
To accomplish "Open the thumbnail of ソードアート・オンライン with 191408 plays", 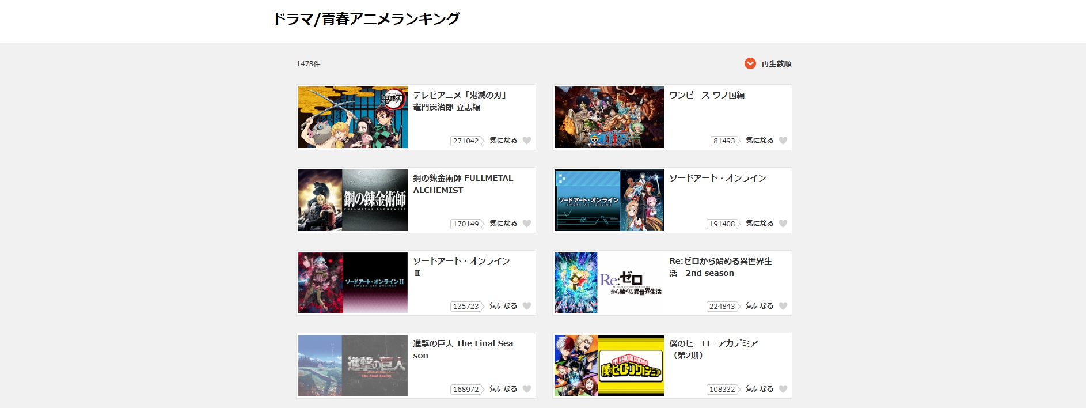I will (609, 201).
